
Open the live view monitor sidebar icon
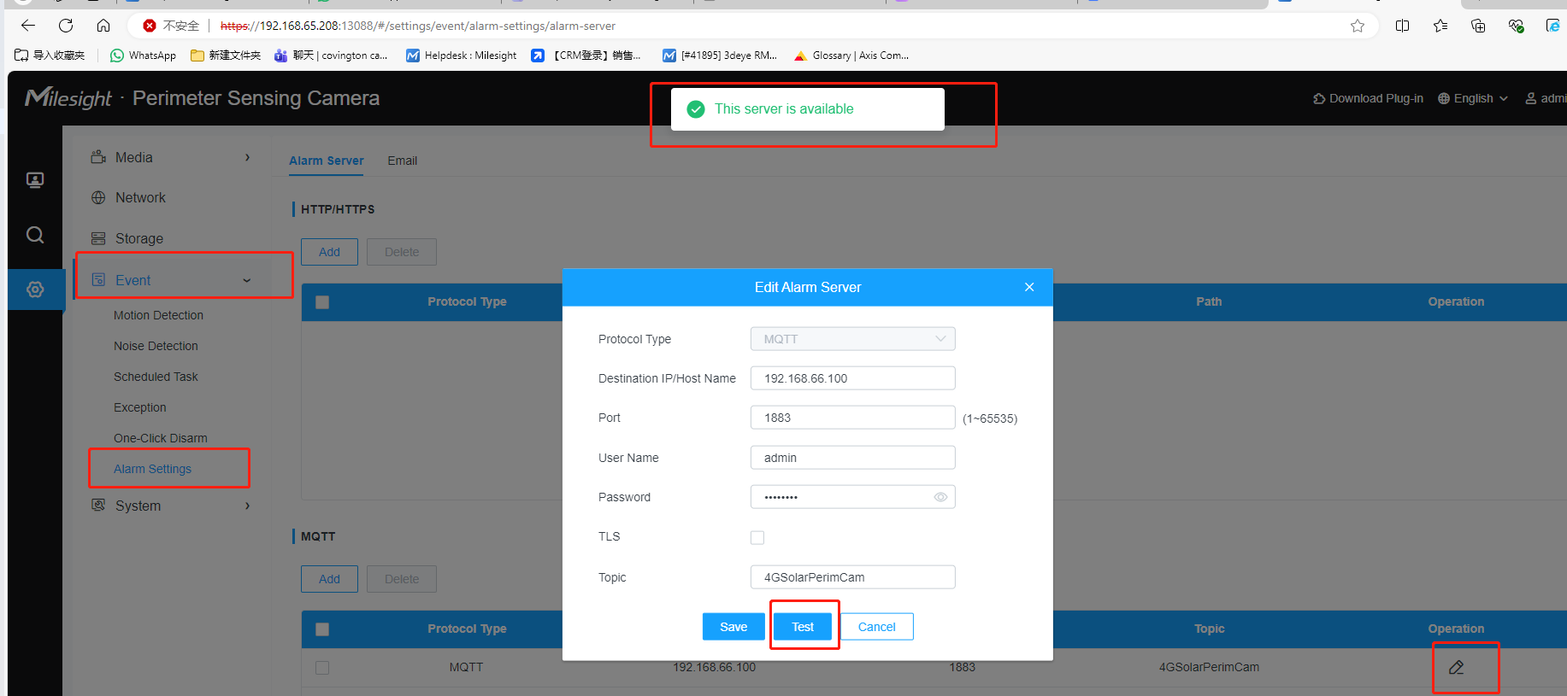coord(35,180)
